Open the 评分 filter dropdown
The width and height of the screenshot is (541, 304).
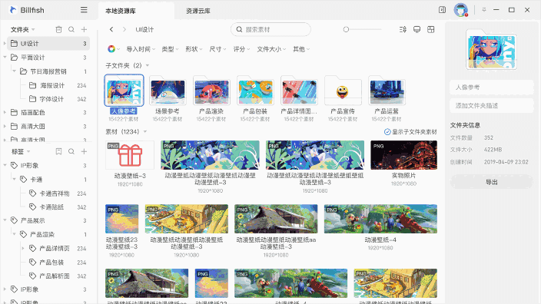[241, 49]
